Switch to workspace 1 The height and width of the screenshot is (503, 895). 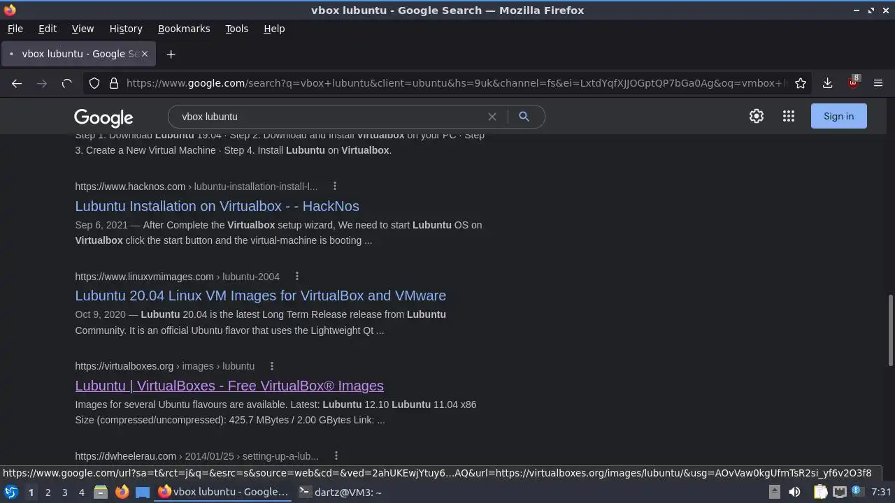[31, 493]
